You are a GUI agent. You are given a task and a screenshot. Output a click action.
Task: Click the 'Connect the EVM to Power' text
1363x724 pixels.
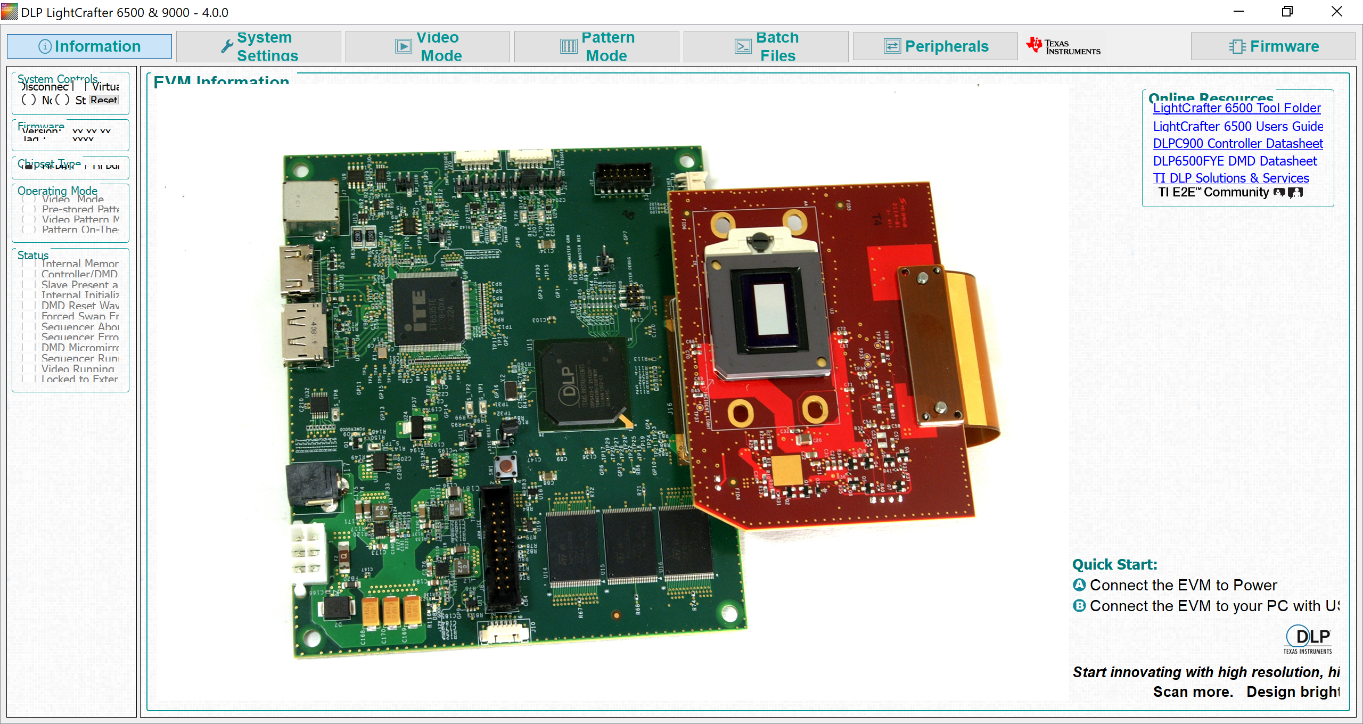tap(1183, 585)
